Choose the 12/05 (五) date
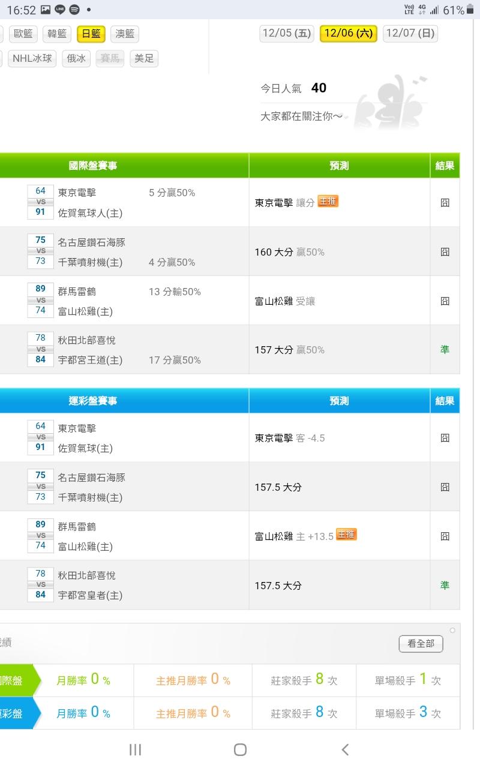Viewport: 480px width, 768px height. click(x=287, y=34)
